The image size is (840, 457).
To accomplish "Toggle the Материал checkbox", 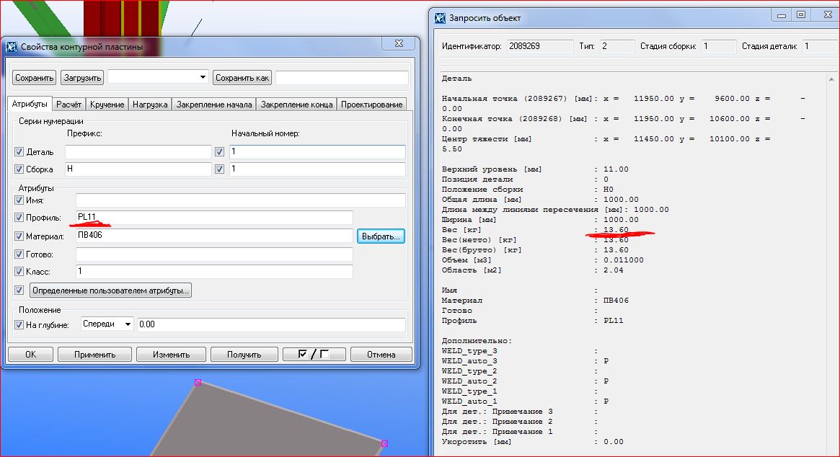I will pos(19,236).
